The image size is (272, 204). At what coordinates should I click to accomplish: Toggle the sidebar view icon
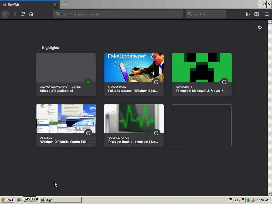[257, 14]
